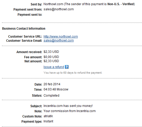This screenshot has height=127, width=142.
Task: Click the Payment sent from email address
Action: (x=59, y=9)
